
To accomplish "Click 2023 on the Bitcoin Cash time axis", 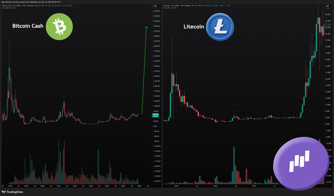I will (91, 186).
